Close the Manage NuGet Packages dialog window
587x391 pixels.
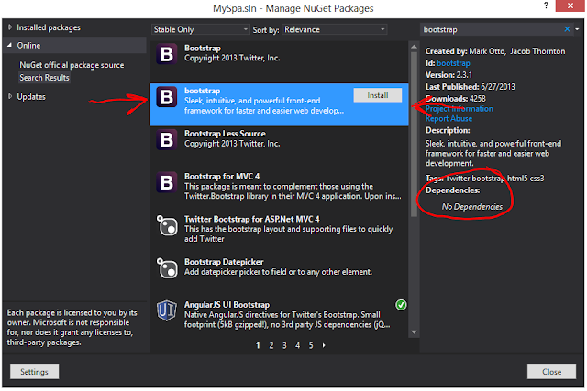coord(570,5)
